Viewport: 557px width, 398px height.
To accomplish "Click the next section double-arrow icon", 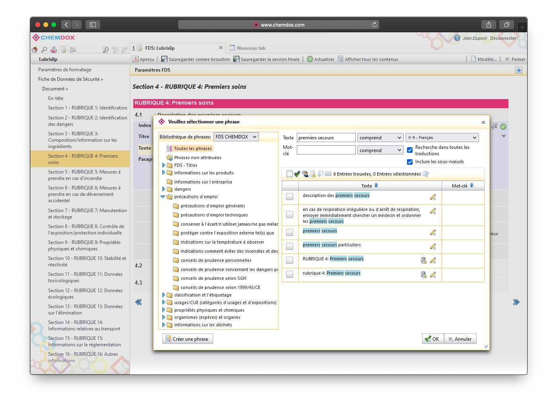I will click(x=516, y=302).
